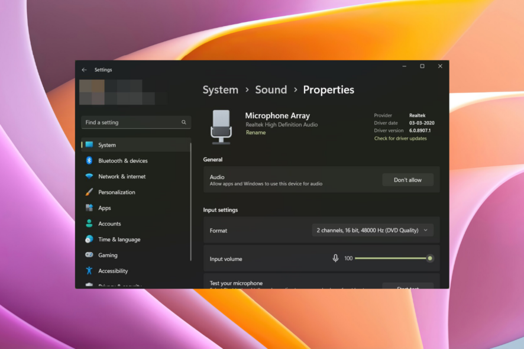Click the Bluetooth & devices icon
This screenshot has height=349, width=524.
(x=89, y=160)
